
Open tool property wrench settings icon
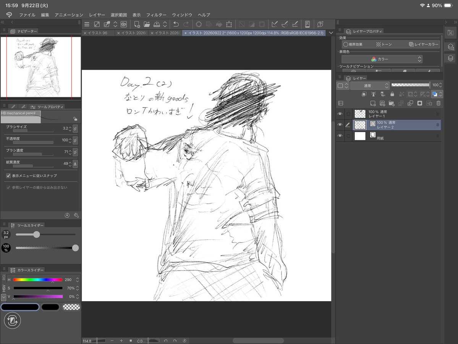76,215
